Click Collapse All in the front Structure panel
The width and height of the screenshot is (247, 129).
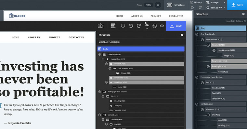point(114,42)
